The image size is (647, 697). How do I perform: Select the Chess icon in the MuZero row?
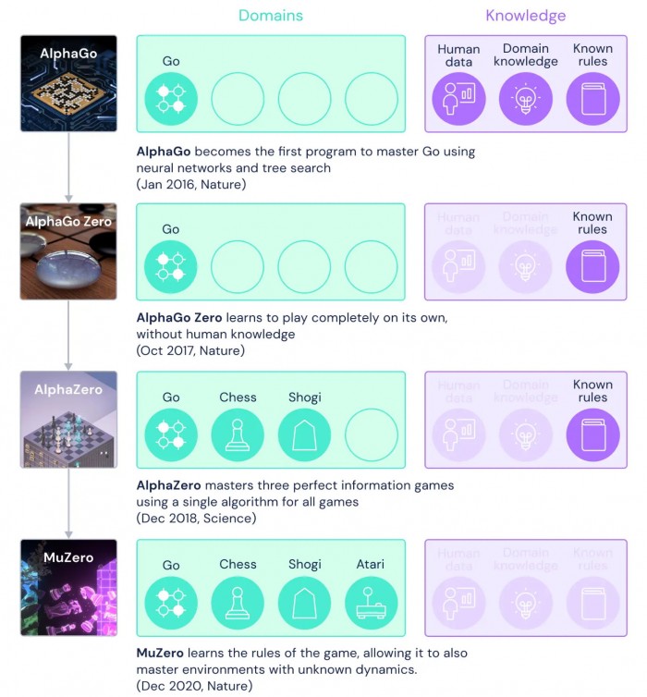coord(238,603)
